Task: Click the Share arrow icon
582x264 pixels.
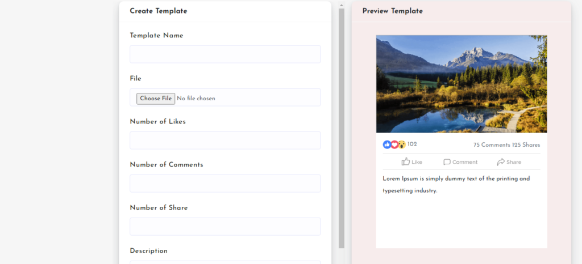Action: (501, 162)
